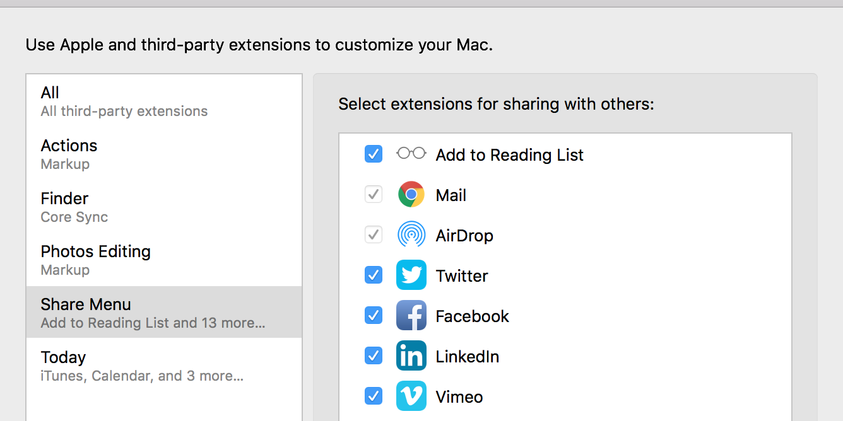The image size is (843, 421).
Task: Click the AirDrop label text
Action: [464, 234]
